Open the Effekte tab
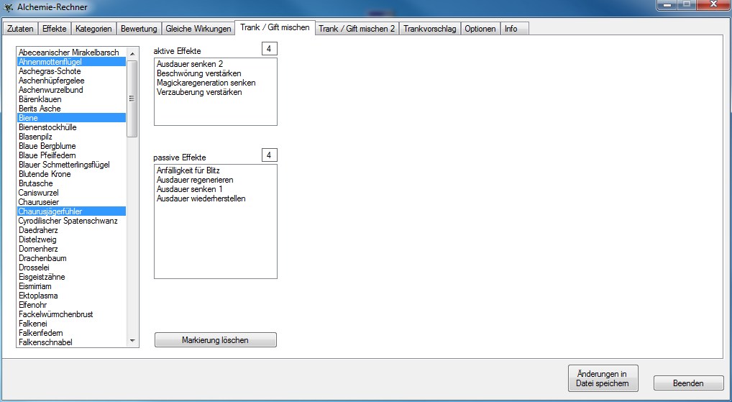Screen dimensions: 732x402 [x=55, y=29]
